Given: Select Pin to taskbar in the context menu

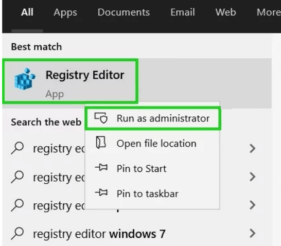Looking at the screenshot, I should pos(152,194).
